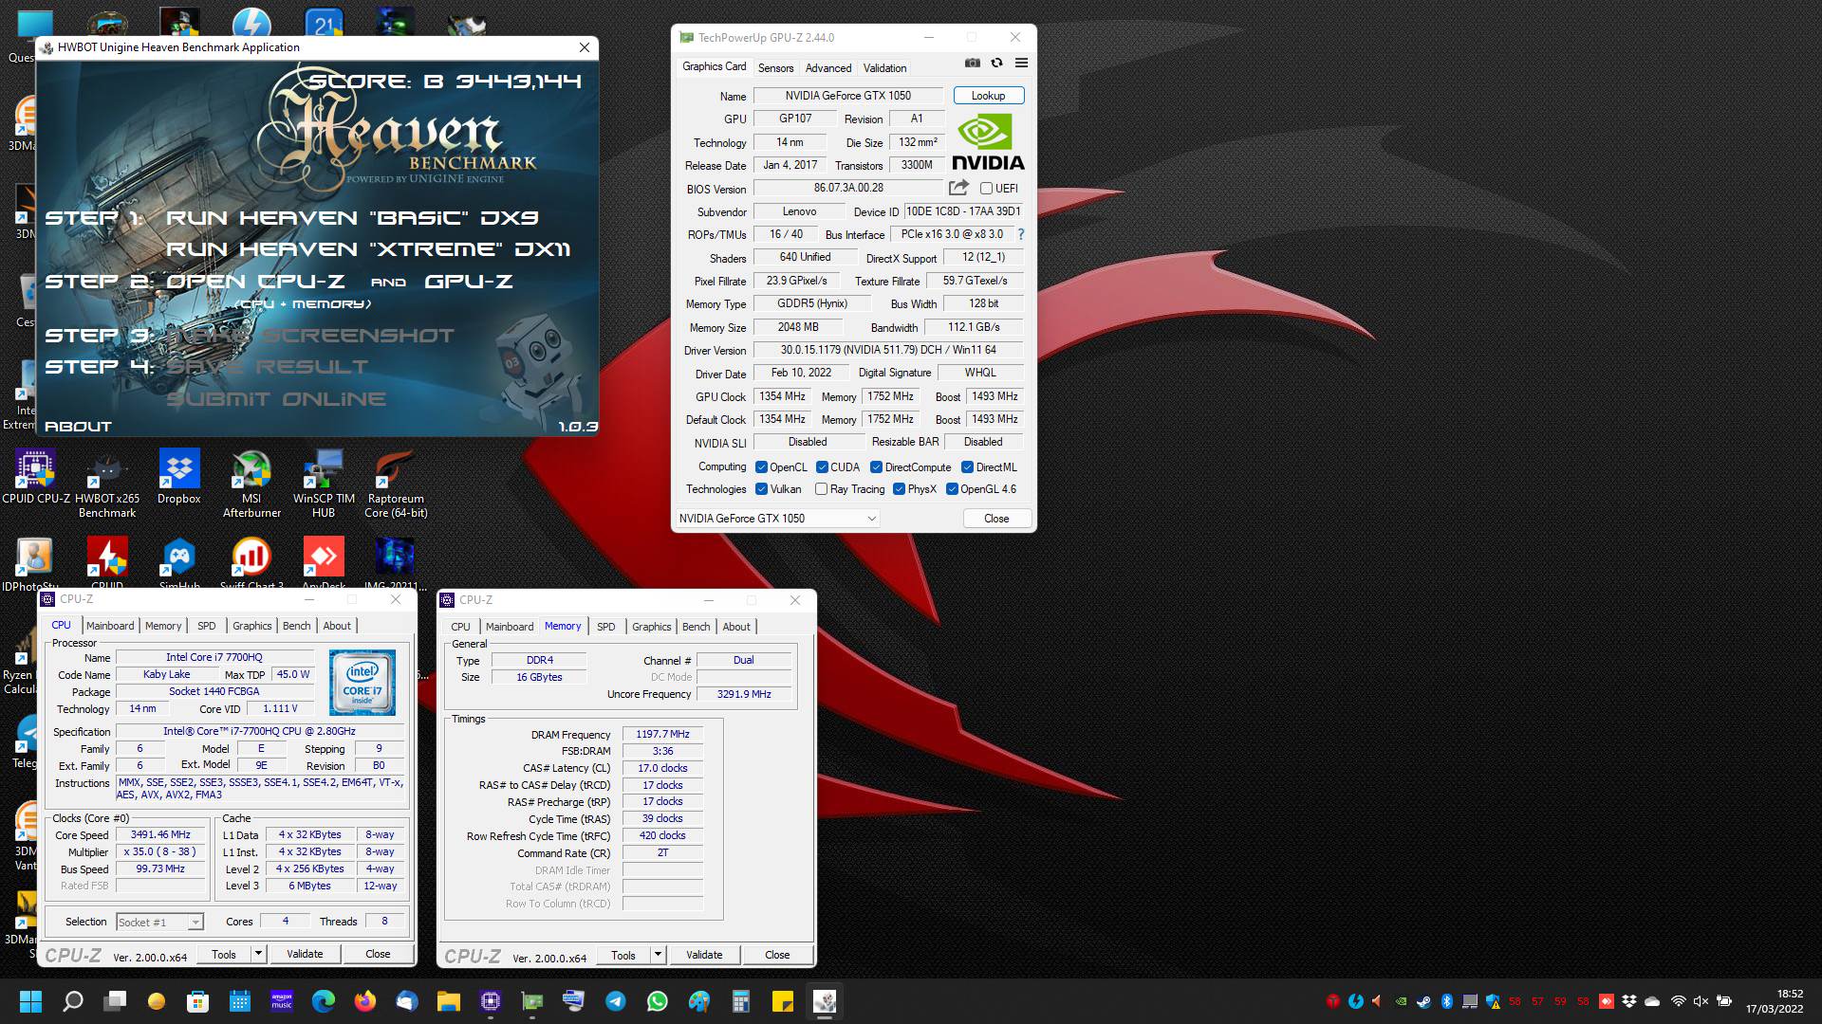Open Calculator from the taskbar

[741, 1001]
